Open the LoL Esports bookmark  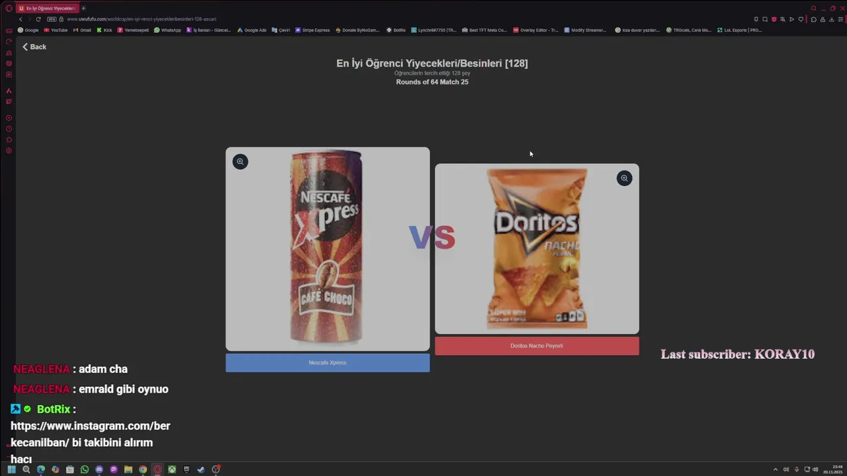click(x=739, y=30)
